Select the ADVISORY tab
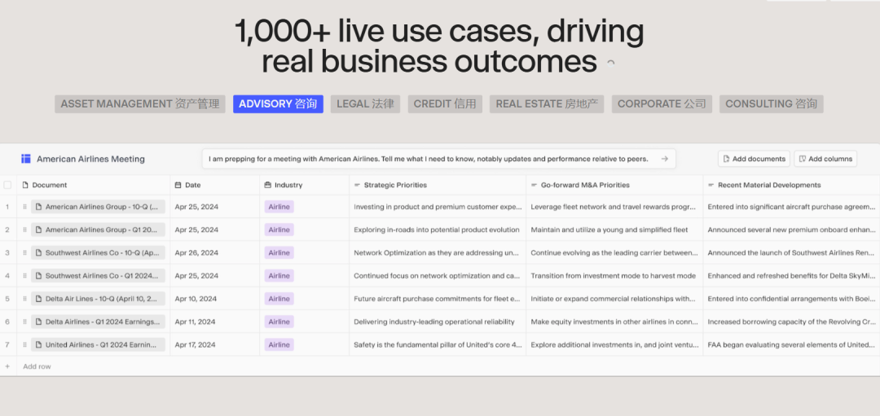 click(278, 104)
